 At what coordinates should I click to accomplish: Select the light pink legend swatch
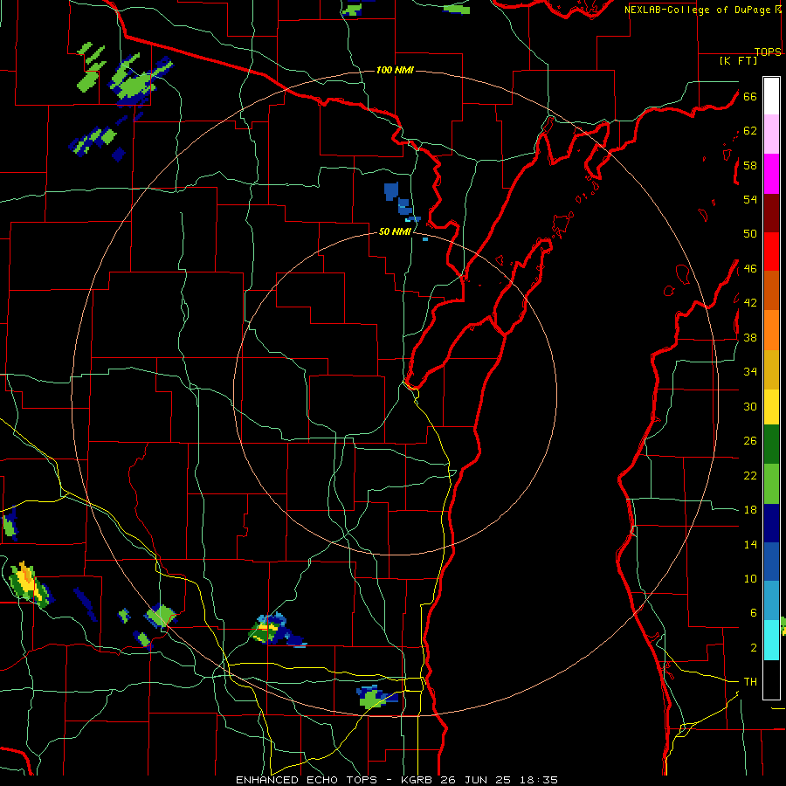[x=771, y=134]
